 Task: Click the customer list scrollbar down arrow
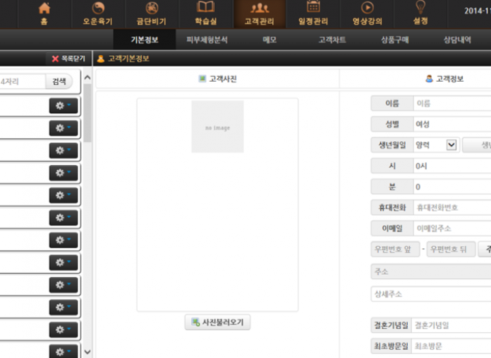click(x=87, y=352)
